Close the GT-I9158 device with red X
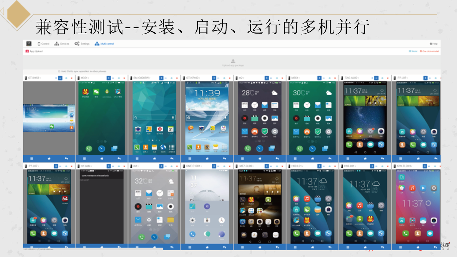 click(x=72, y=78)
